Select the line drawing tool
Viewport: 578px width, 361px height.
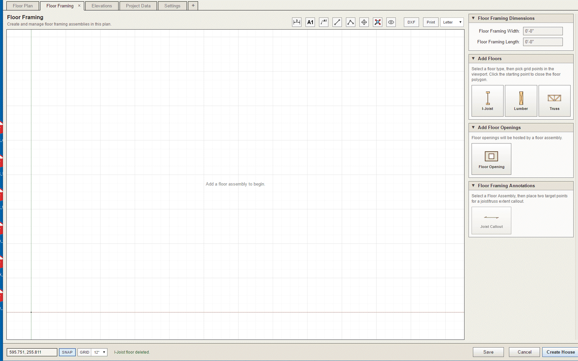pos(337,22)
